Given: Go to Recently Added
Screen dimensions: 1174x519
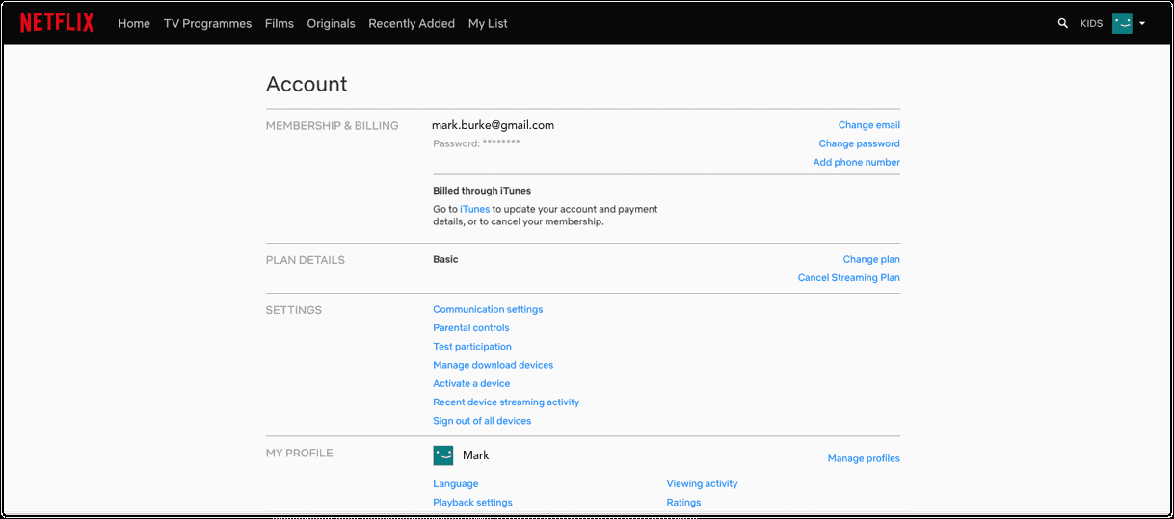Looking at the screenshot, I should [x=412, y=23].
